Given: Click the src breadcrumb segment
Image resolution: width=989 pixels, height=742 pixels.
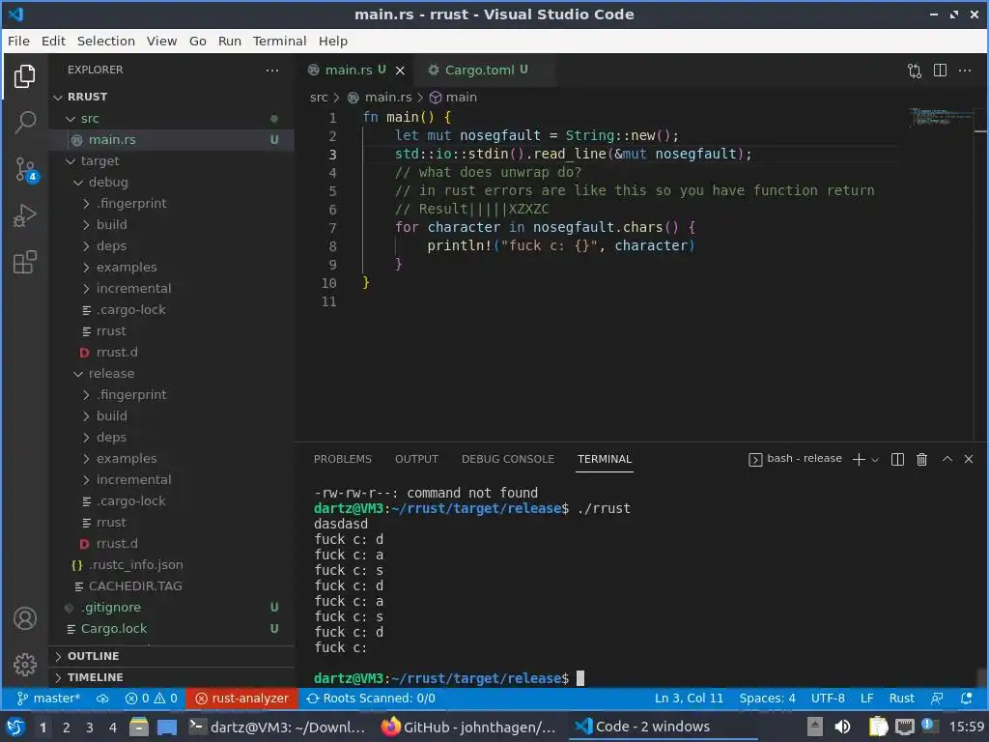Looking at the screenshot, I should pyautogui.click(x=319, y=98).
